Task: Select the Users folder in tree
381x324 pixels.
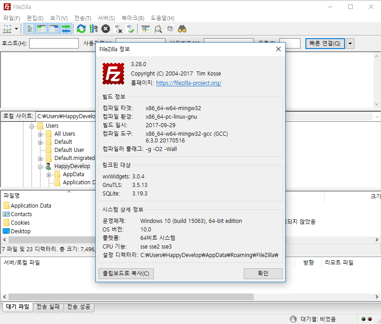Action: (x=52, y=126)
